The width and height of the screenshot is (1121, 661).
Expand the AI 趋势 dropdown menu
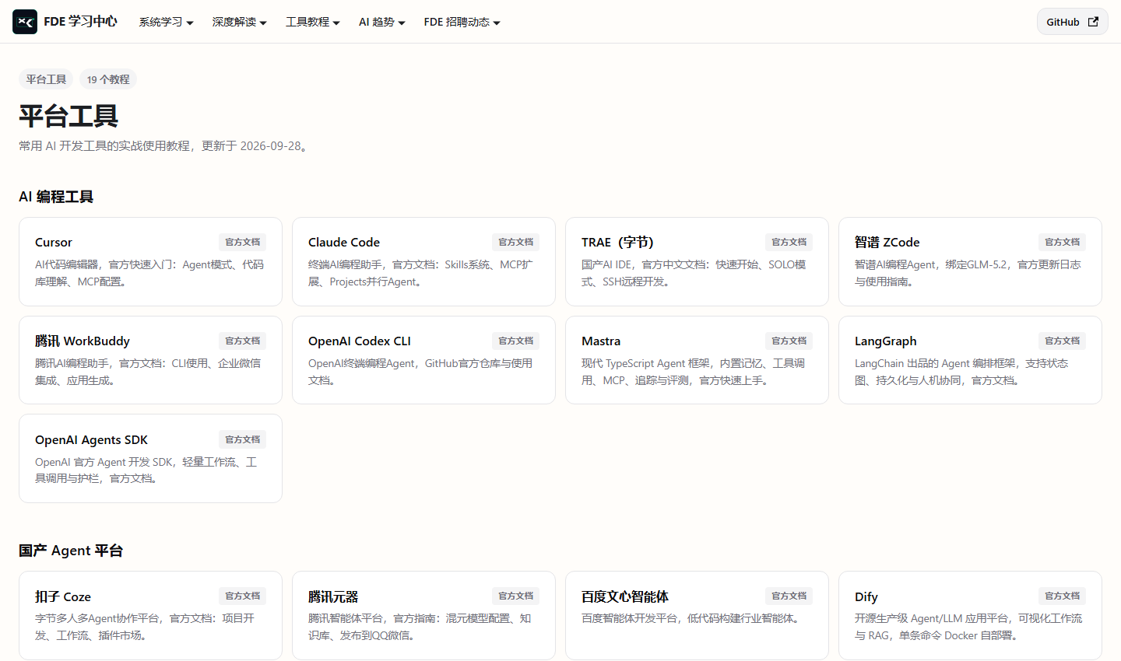[x=381, y=22]
